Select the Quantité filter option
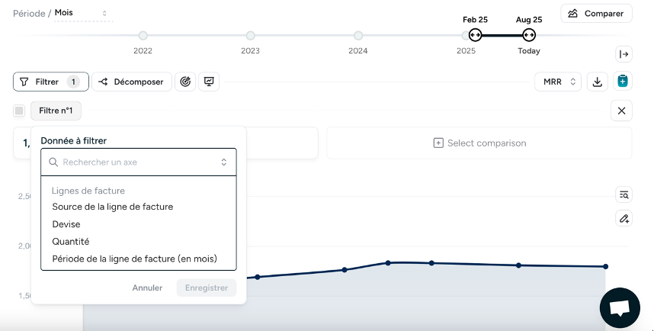Image resolution: width=654 pixels, height=331 pixels. (70, 242)
